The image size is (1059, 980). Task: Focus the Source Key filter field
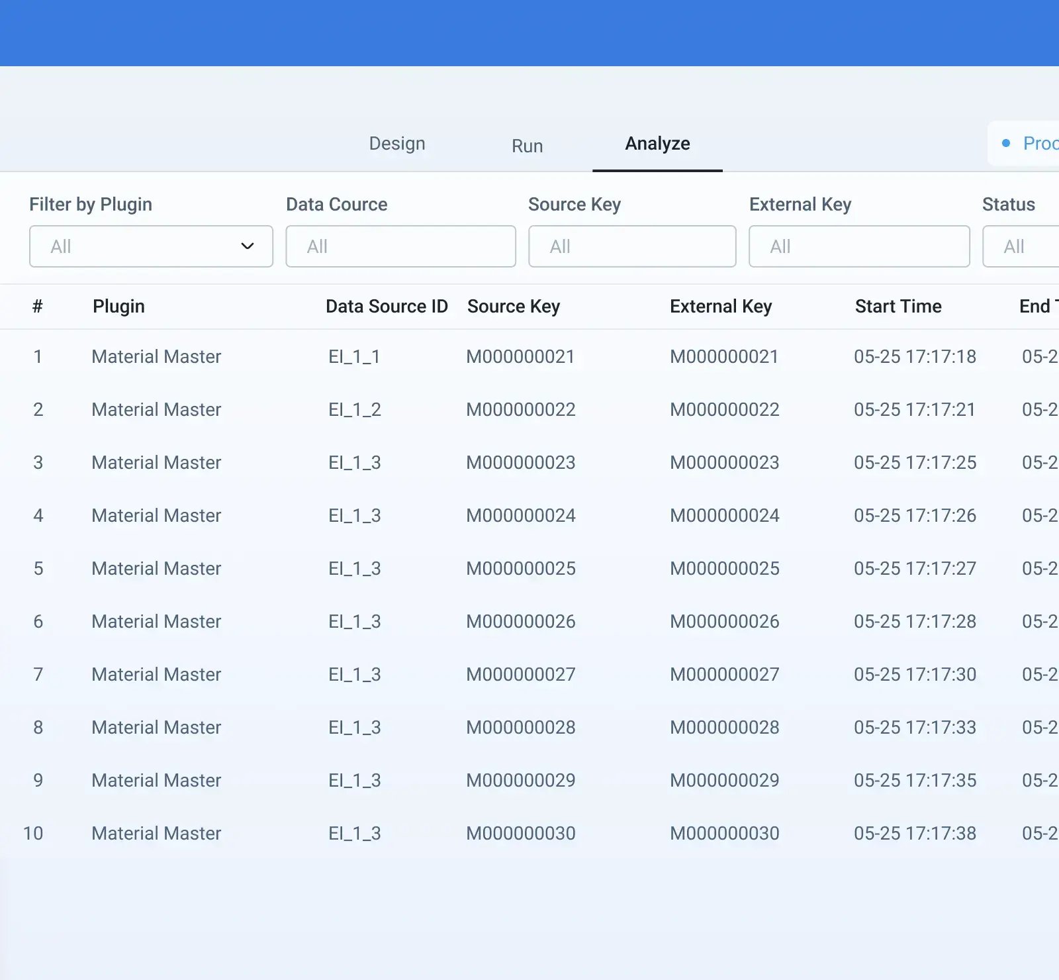coord(632,246)
